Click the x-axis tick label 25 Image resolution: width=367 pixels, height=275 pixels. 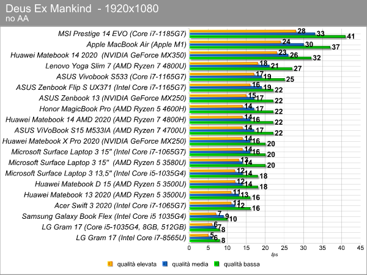click(x=284, y=248)
